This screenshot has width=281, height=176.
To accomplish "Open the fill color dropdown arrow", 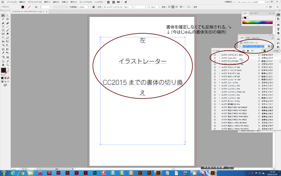I will click(x=25, y=7).
